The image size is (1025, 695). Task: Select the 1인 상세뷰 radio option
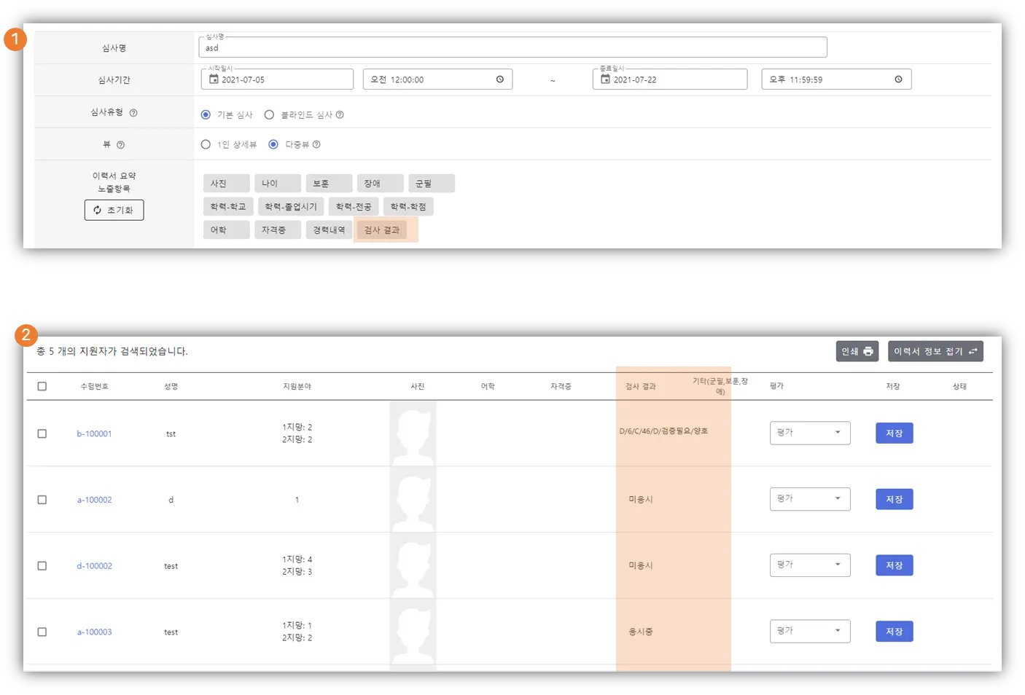[x=206, y=144]
